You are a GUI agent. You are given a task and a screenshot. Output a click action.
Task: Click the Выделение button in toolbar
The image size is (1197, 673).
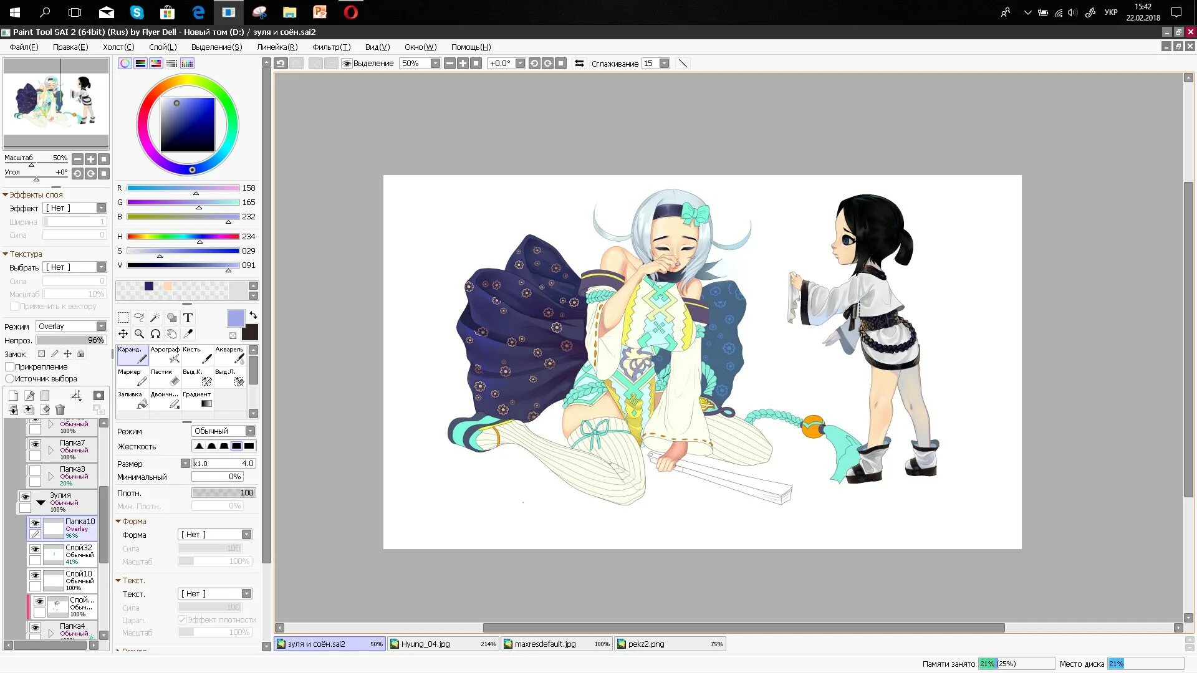tap(368, 64)
